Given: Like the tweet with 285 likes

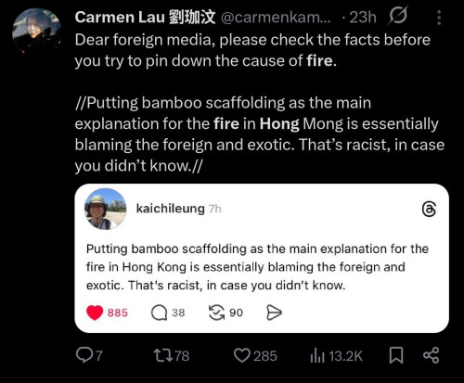Looking at the screenshot, I should 255,355.
